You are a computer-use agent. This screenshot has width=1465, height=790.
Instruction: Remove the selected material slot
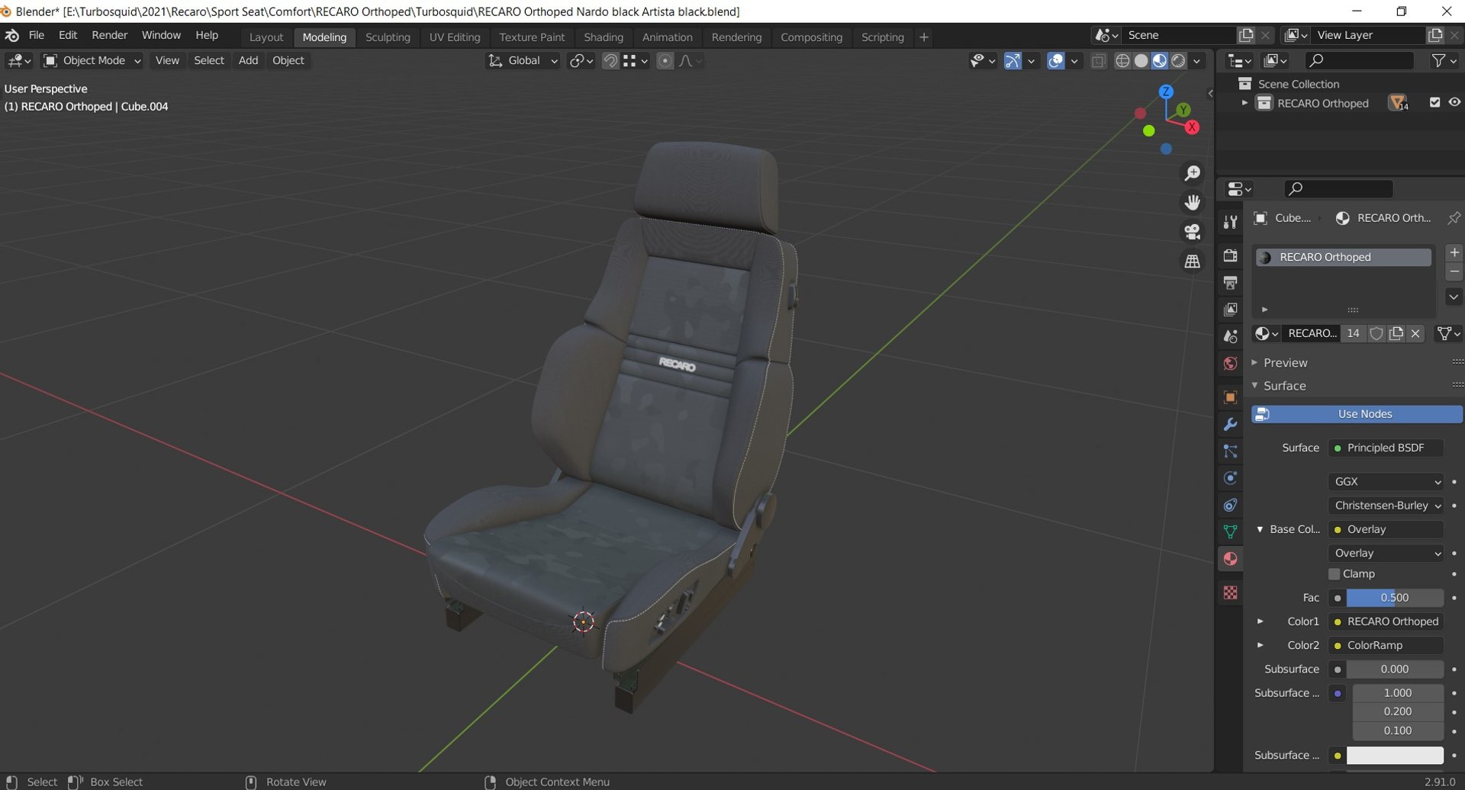pyautogui.click(x=1454, y=271)
